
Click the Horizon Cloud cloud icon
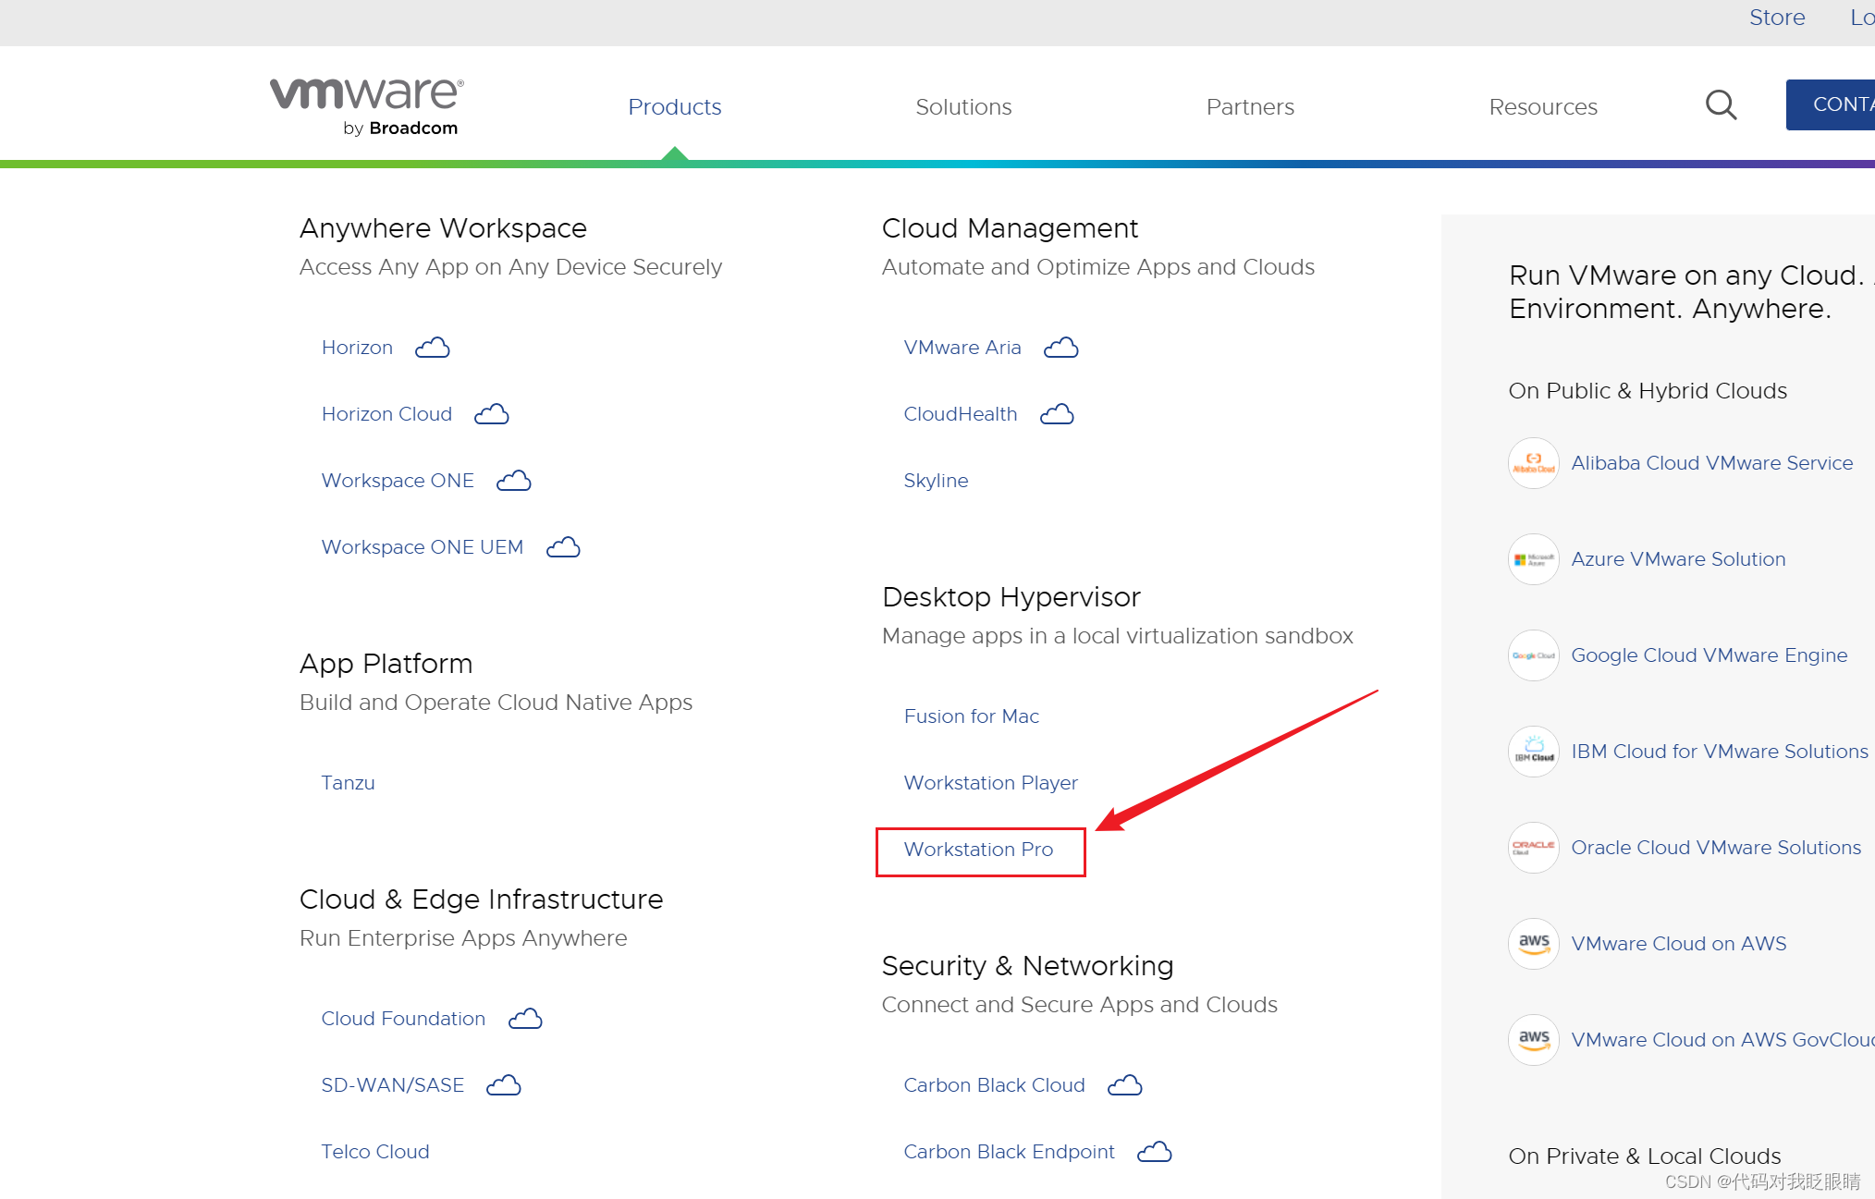click(x=491, y=414)
